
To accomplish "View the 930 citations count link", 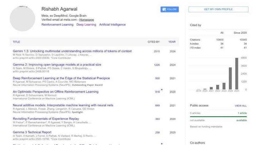I will (157, 78).
